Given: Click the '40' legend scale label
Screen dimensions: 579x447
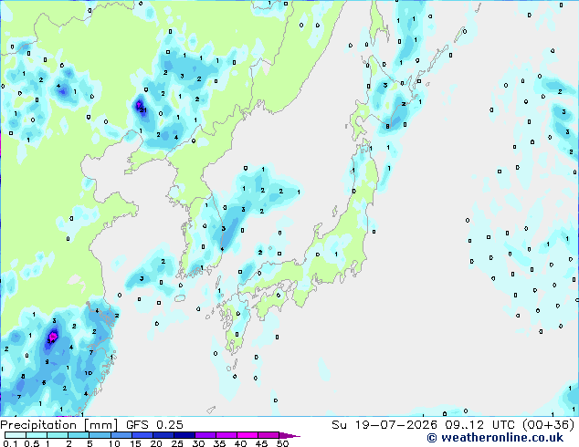Looking at the screenshot, I should coord(240,443).
